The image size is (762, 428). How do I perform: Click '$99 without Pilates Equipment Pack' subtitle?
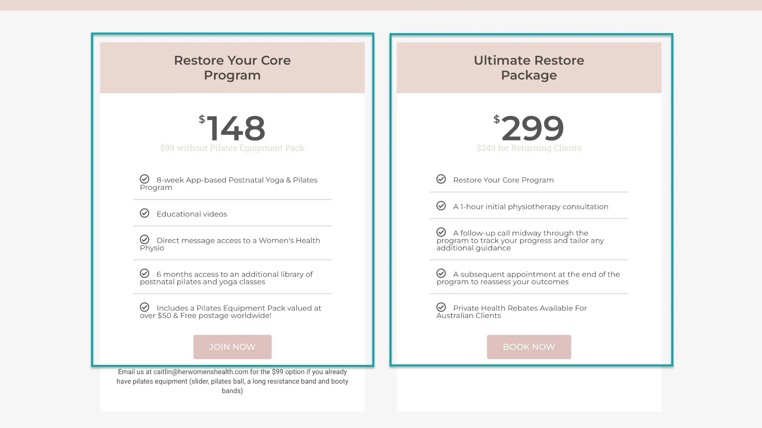pyautogui.click(x=232, y=148)
